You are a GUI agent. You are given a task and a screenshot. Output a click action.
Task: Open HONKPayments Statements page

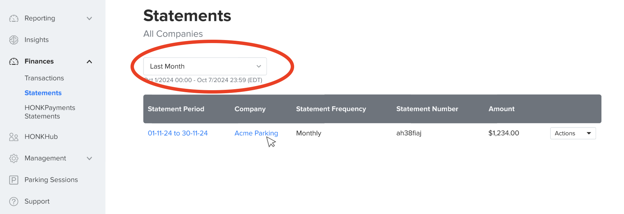50,112
